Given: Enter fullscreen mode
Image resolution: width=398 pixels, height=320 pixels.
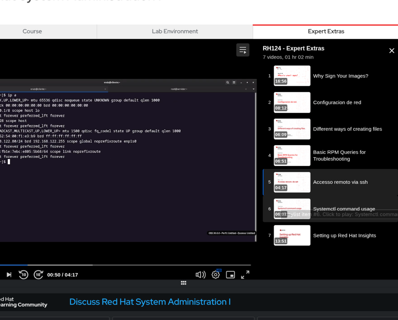Looking at the screenshot, I should tap(245, 275).
